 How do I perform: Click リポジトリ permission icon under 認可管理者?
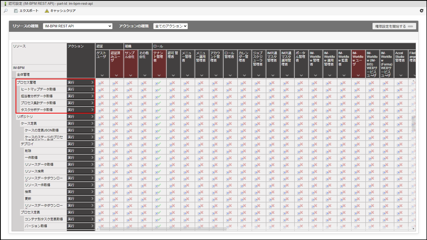[172, 117]
